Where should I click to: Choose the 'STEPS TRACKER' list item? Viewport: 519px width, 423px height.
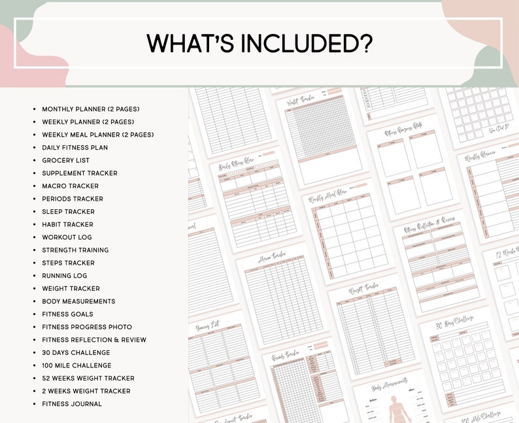(x=68, y=263)
